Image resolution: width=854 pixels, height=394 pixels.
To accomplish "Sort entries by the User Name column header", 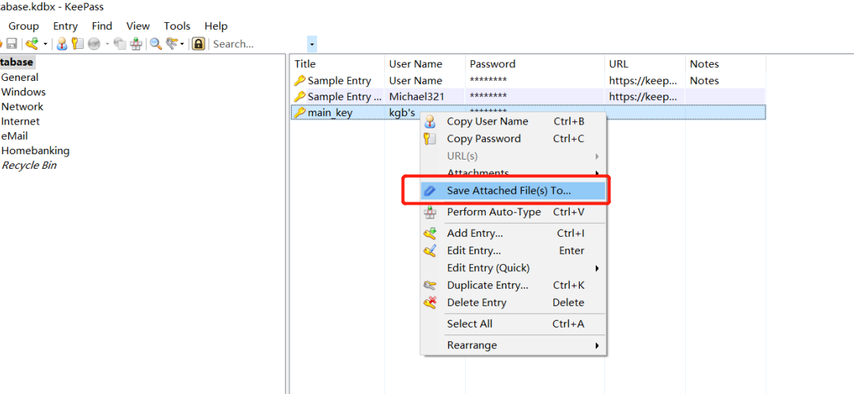I will click(x=425, y=63).
